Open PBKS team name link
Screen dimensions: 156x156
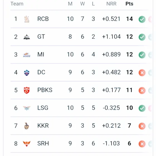pyautogui.click(x=45, y=90)
